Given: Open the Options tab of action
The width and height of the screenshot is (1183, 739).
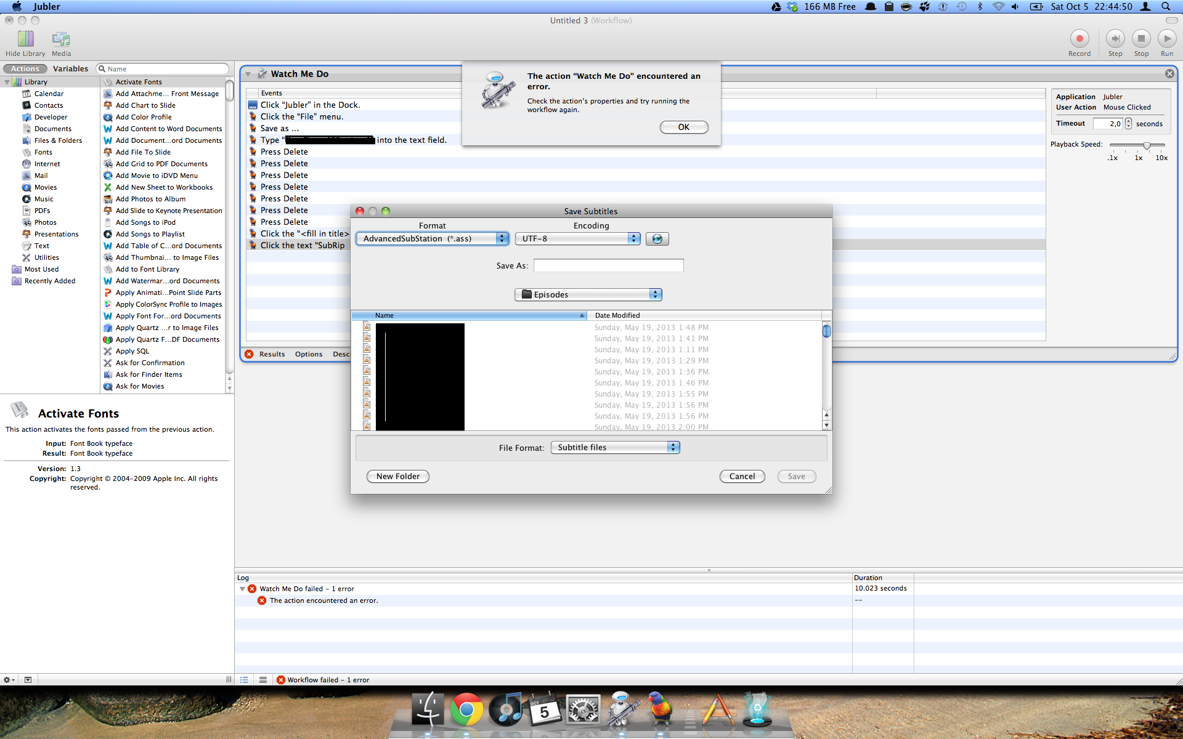Looking at the screenshot, I should coord(308,354).
